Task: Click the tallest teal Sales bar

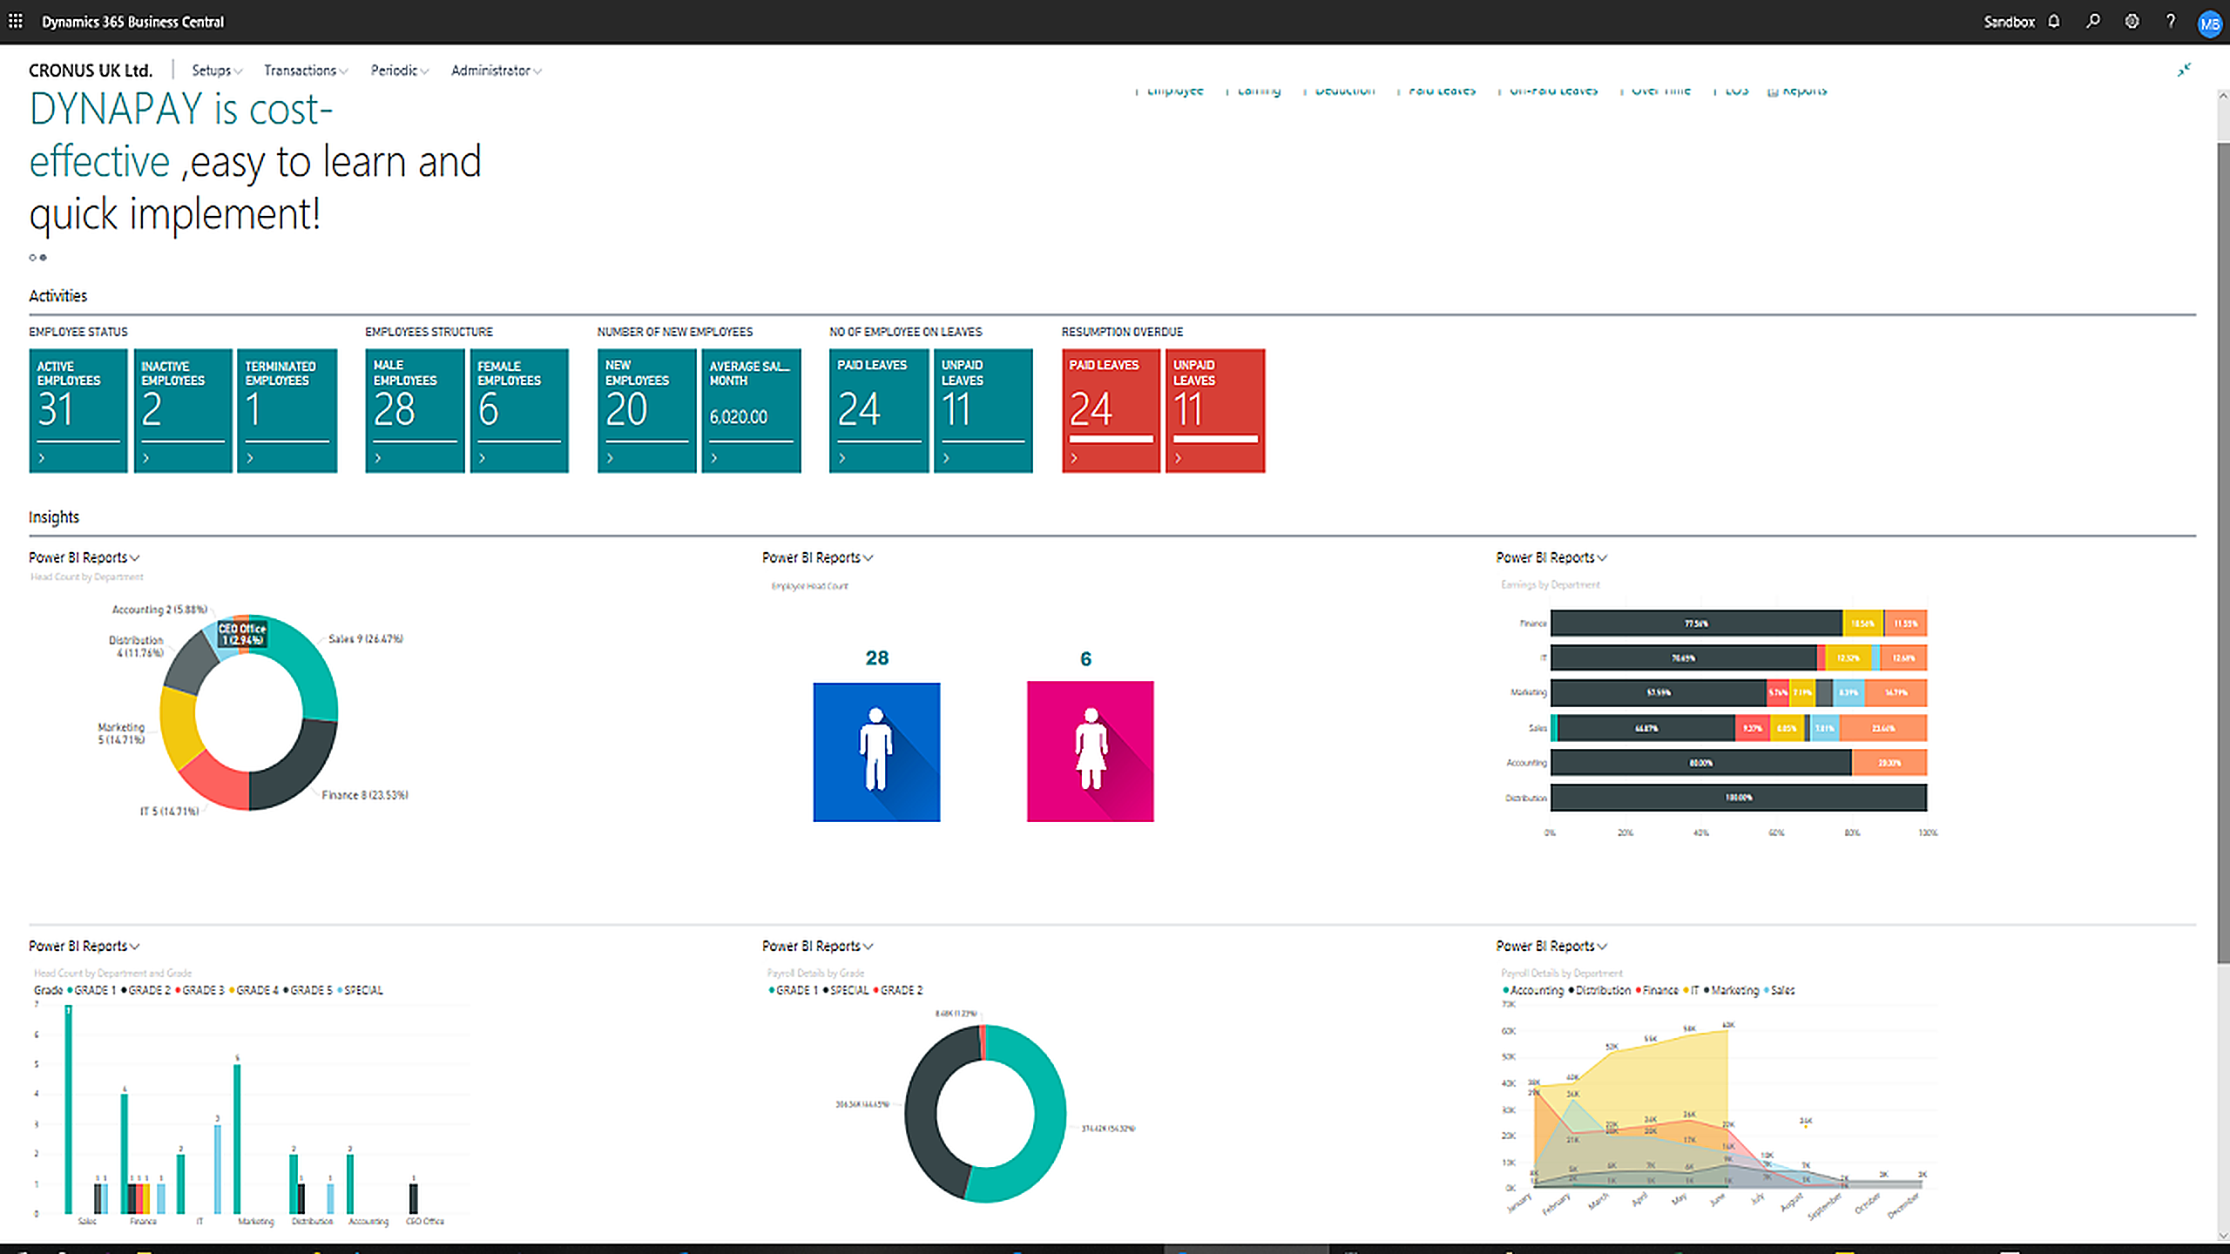Action: click(x=68, y=1109)
